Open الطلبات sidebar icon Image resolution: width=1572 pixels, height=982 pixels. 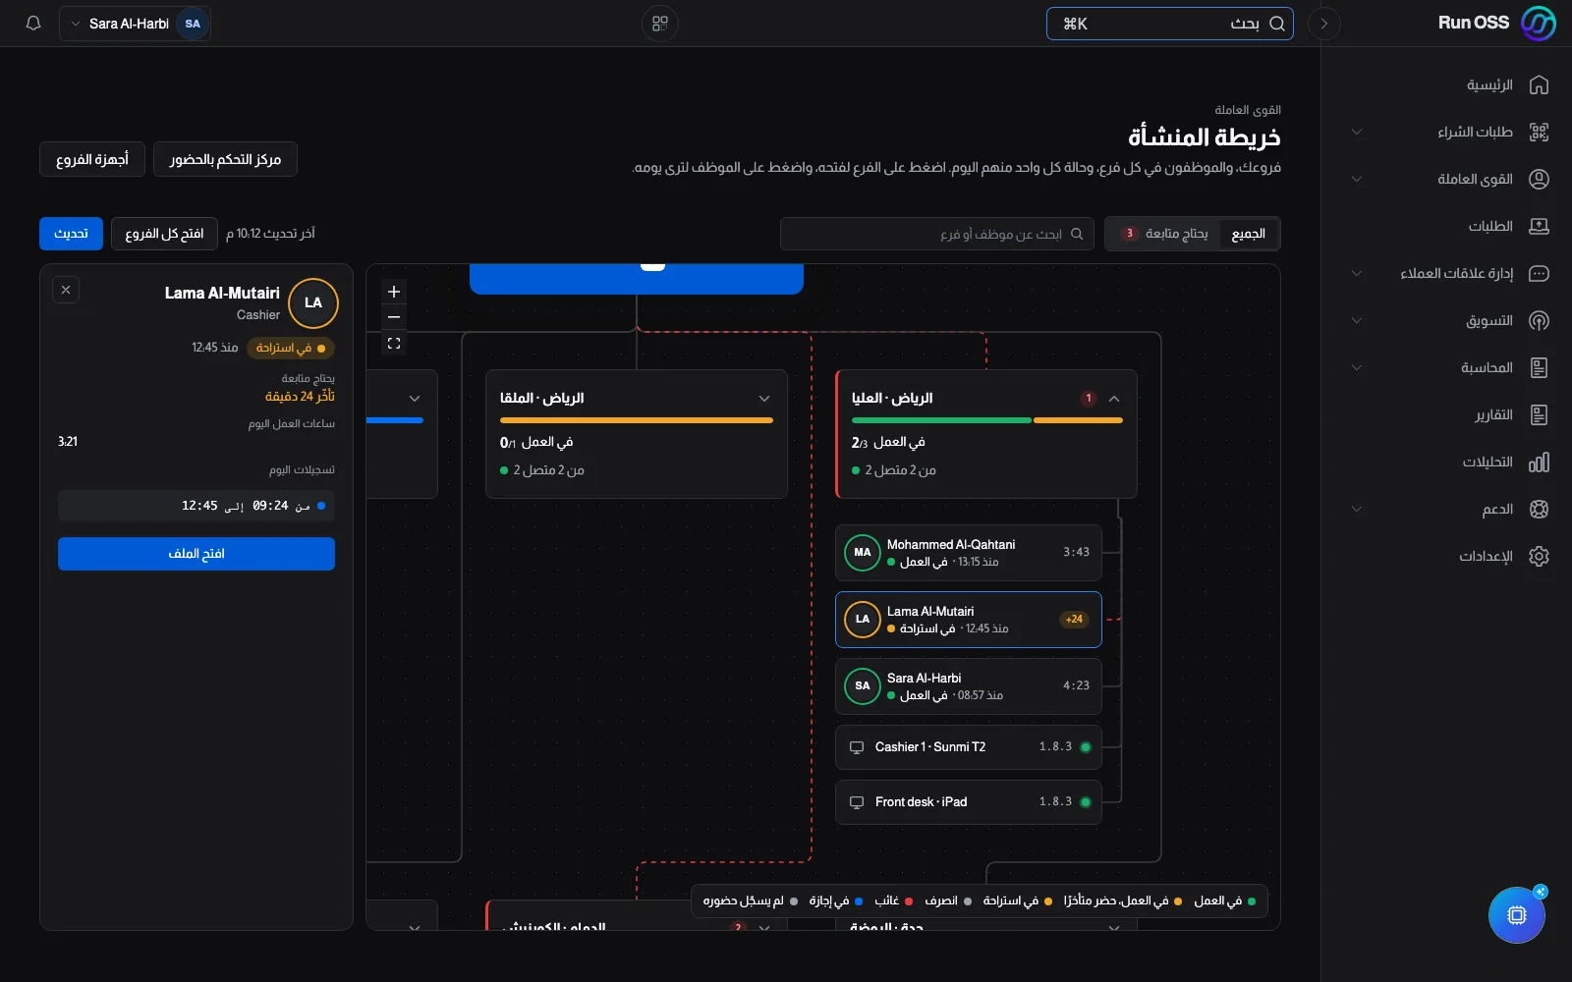[x=1539, y=227]
